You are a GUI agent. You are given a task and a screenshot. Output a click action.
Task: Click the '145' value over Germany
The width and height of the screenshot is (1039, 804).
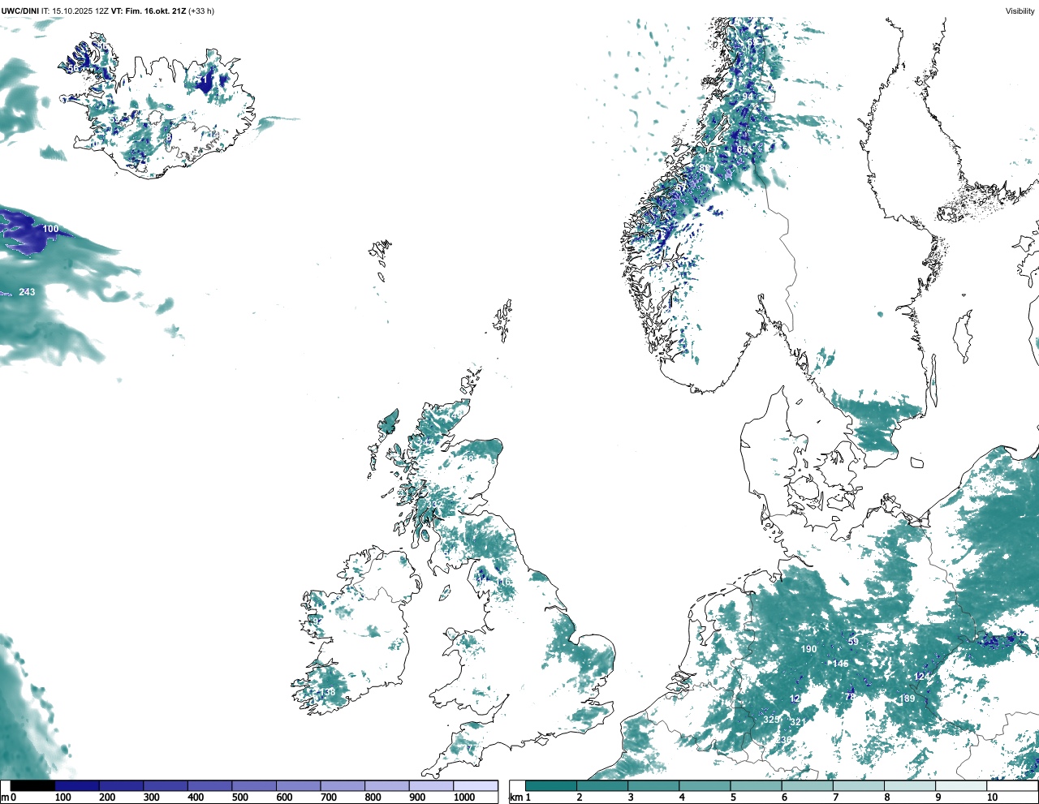pyautogui.click(x=840, y=664)
